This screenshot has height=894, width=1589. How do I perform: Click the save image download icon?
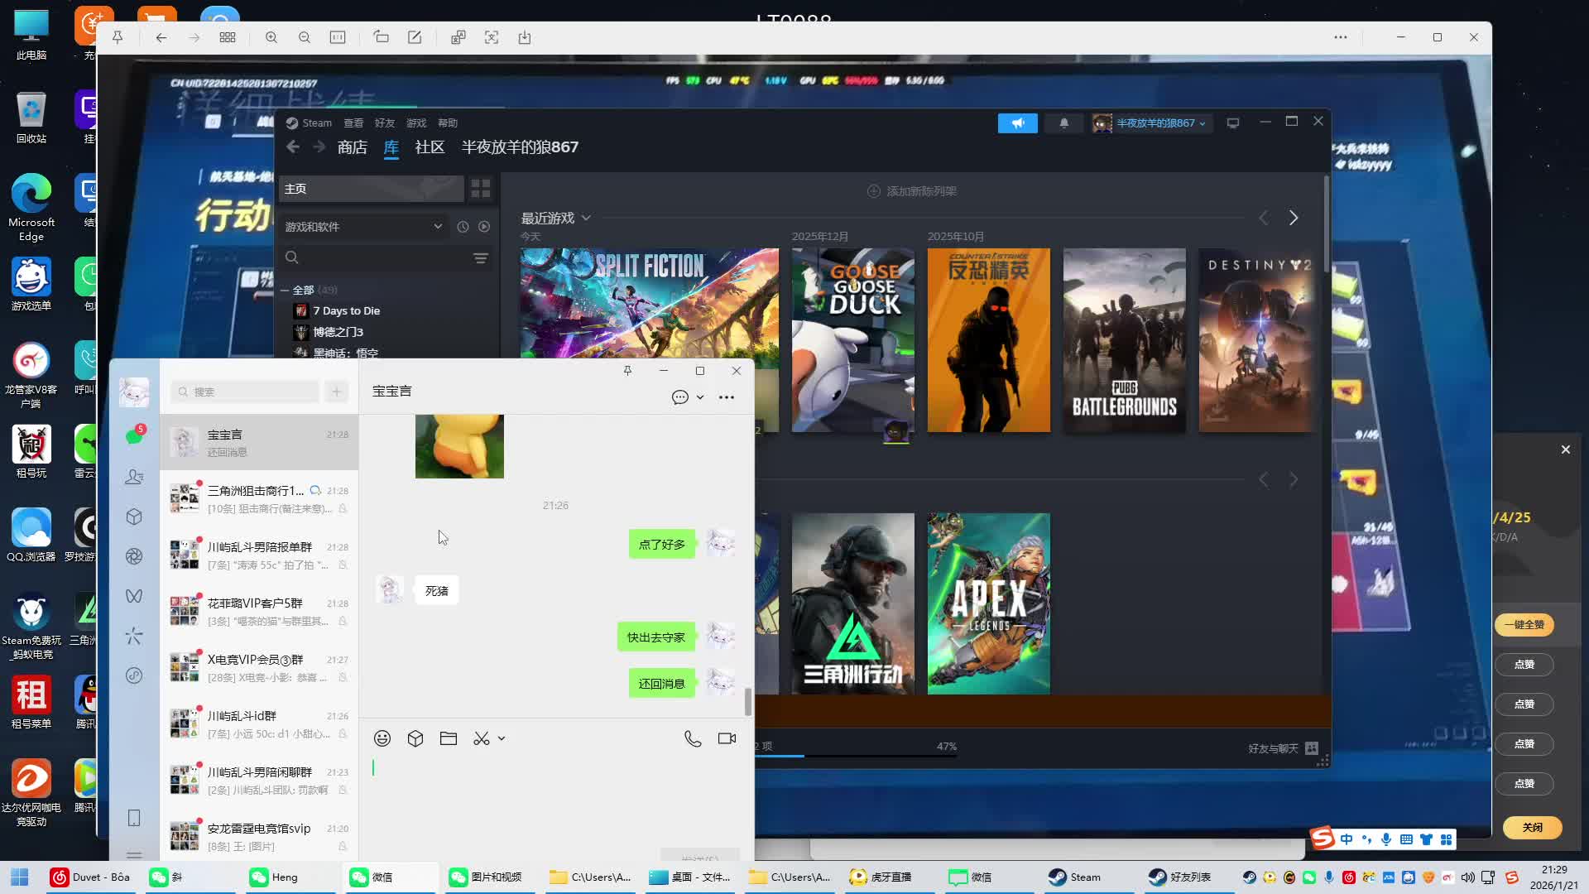525,37
